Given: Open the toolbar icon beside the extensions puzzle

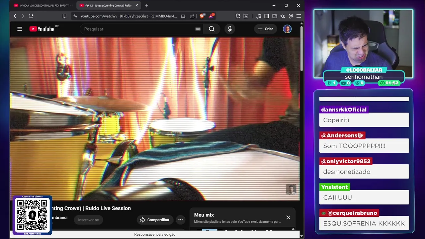Looking at the screenshot, I should [246, 16].
